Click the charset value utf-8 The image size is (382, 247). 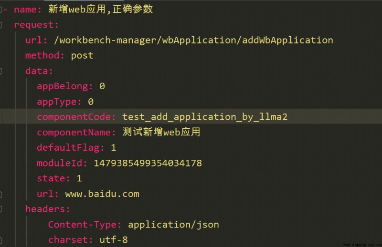pos(114,240)
